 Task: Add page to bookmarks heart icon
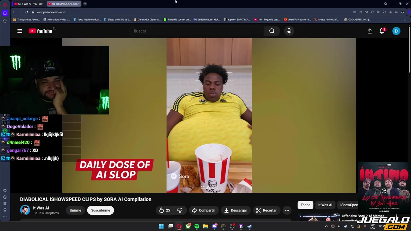tap(384, 12)
